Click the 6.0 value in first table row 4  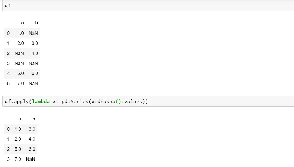pos(35,73)
